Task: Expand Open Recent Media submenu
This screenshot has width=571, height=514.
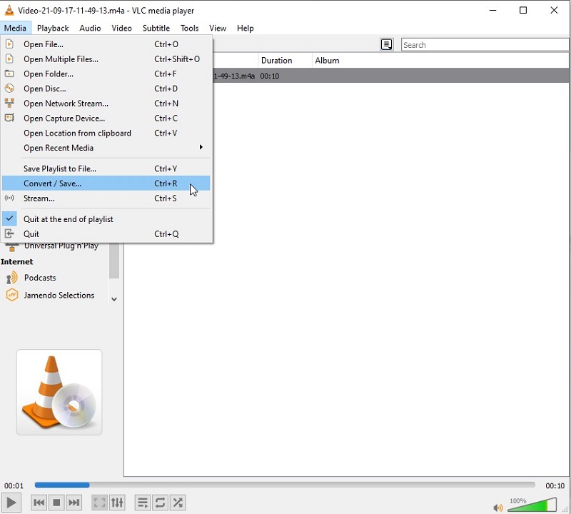Action: pos(107,148)
